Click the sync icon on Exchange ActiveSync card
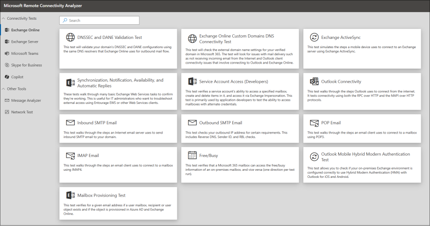Image resolution: width=430 pixels, height=226 pixels. (314, 37)
